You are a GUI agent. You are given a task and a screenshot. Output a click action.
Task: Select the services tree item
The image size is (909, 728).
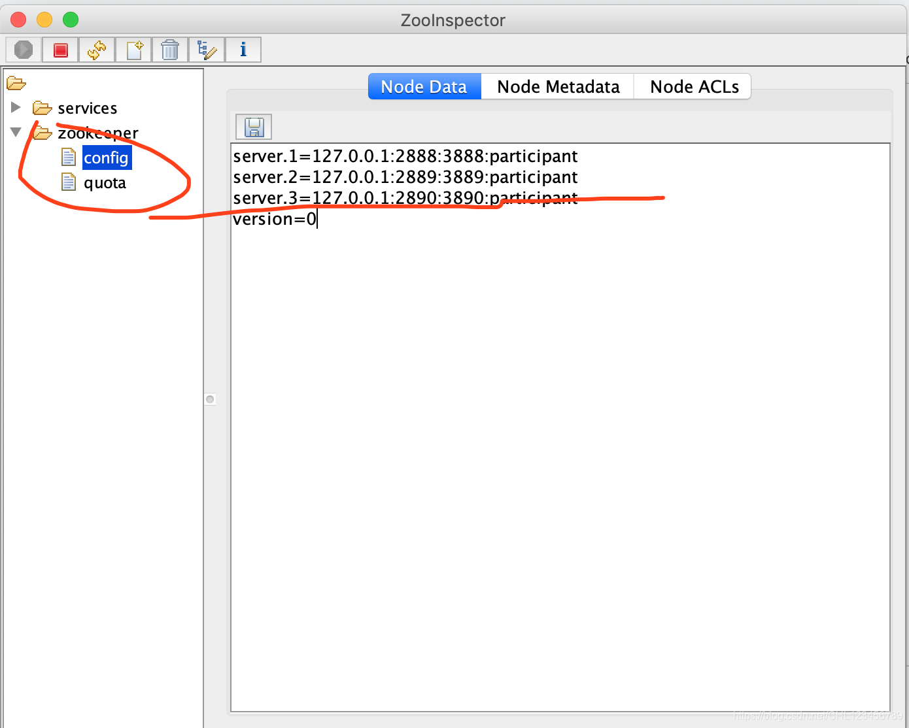(88, 108)
